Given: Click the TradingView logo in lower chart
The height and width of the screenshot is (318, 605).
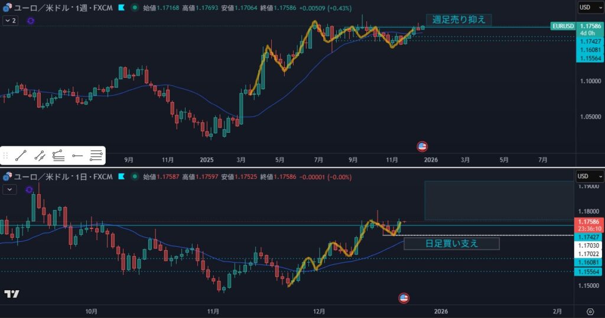Looking at the screenshot, I should coord(11,294).
